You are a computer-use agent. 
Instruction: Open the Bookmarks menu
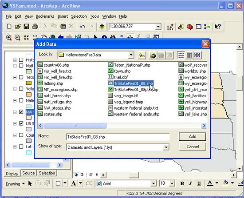point(45,16)
